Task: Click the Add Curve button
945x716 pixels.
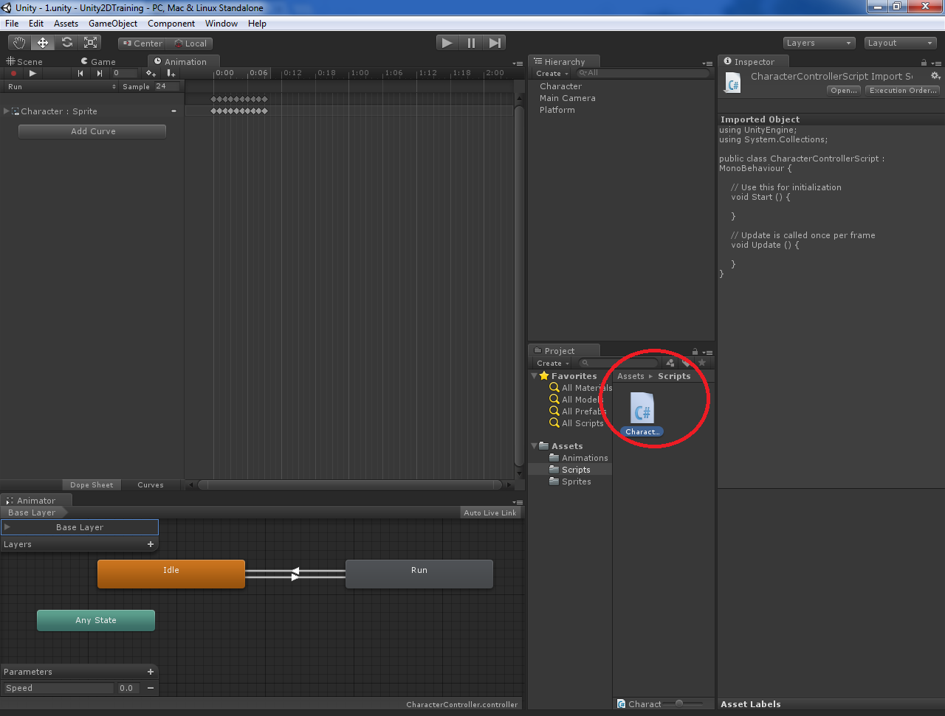Action: 92,131
